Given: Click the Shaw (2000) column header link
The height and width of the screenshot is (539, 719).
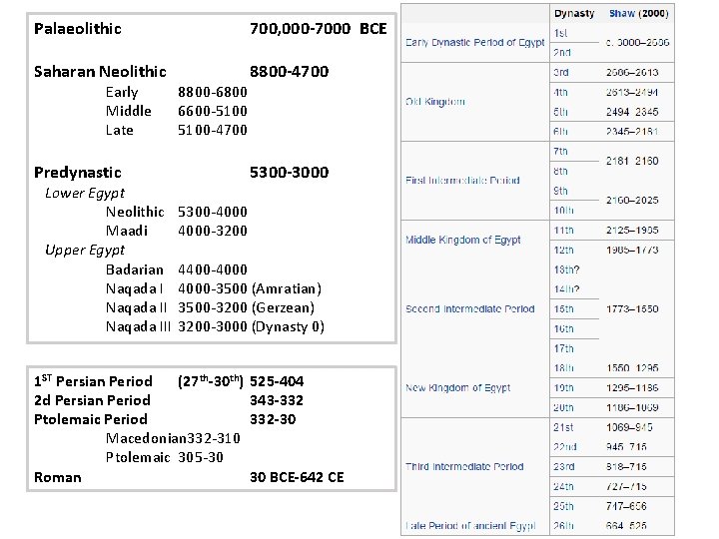Looking at the screenshot, I should (638, 14).
